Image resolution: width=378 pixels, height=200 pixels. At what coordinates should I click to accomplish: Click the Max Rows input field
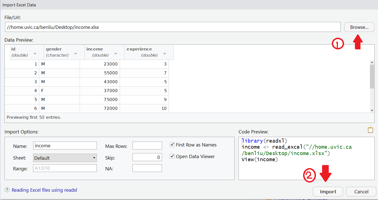[x=147, y=146]
